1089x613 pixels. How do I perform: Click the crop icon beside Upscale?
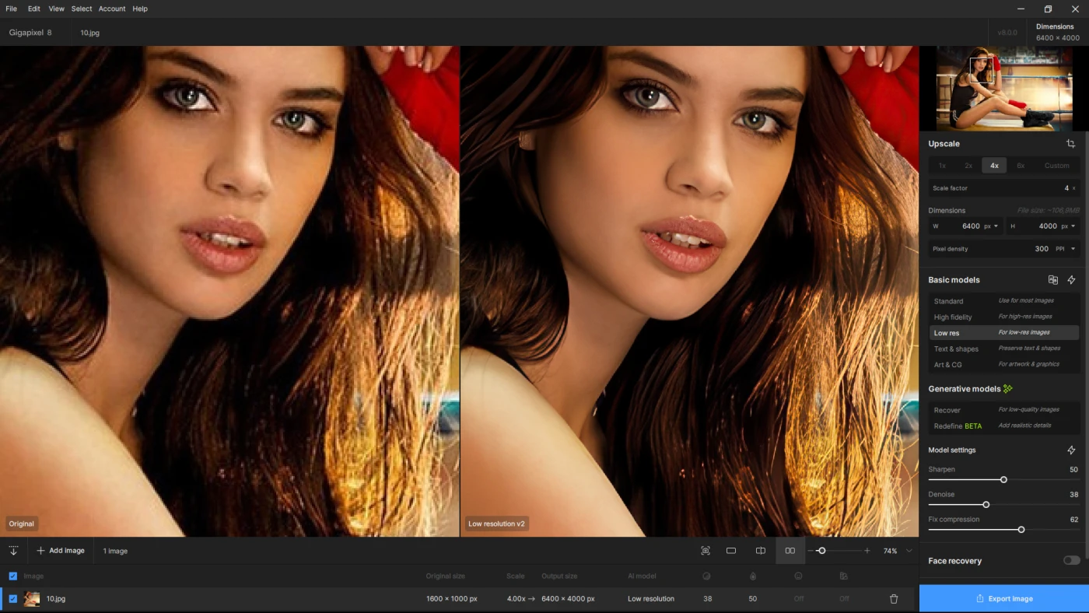(x=1070, y=144)
